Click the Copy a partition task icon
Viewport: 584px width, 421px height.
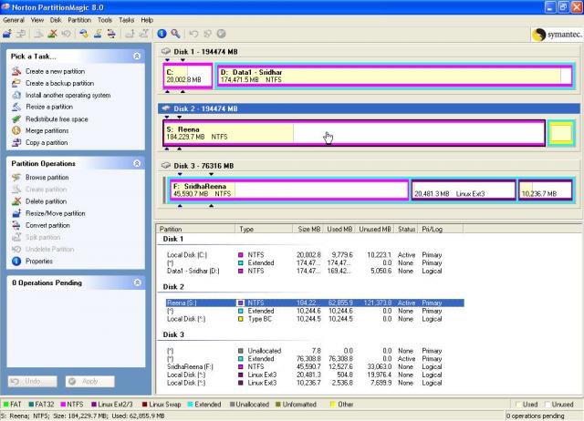[16, 142]
